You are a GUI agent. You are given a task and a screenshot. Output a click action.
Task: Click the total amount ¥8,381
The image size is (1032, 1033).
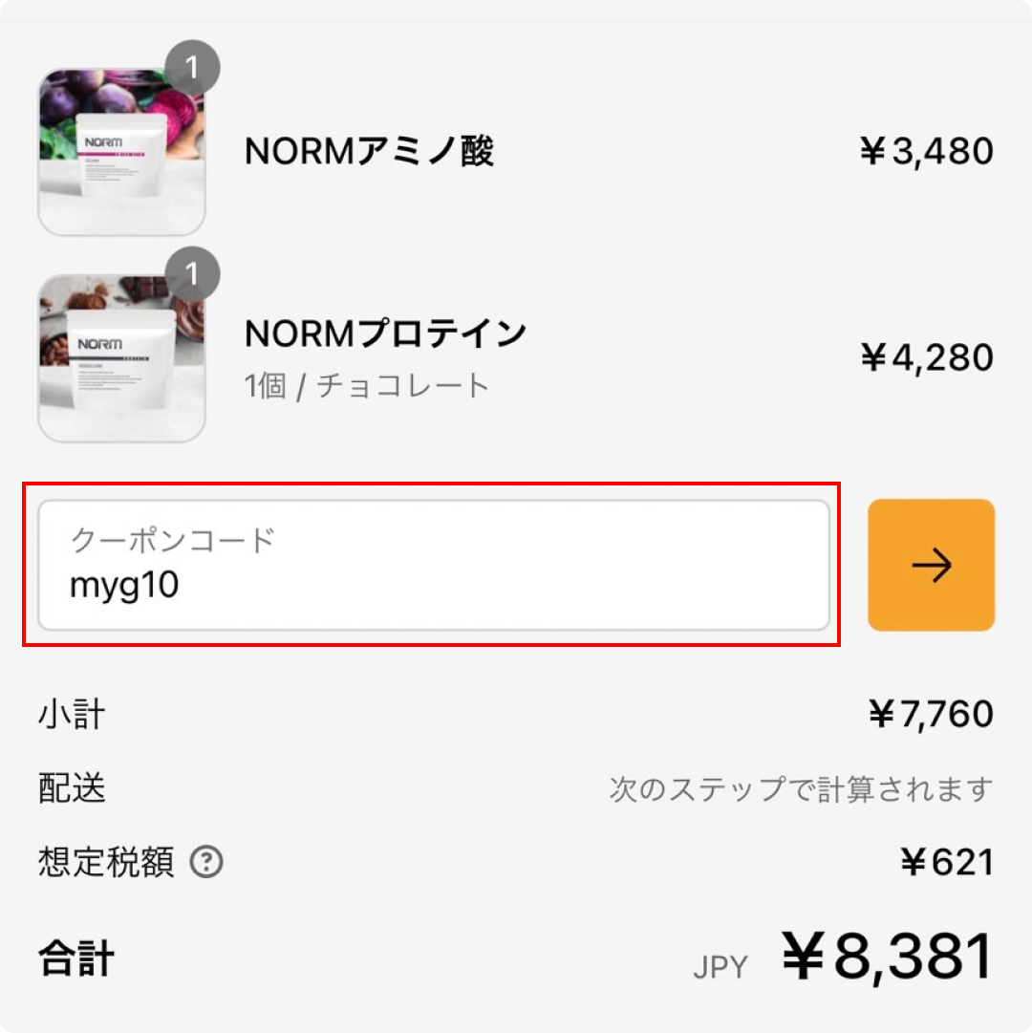[x=887, y=958]
